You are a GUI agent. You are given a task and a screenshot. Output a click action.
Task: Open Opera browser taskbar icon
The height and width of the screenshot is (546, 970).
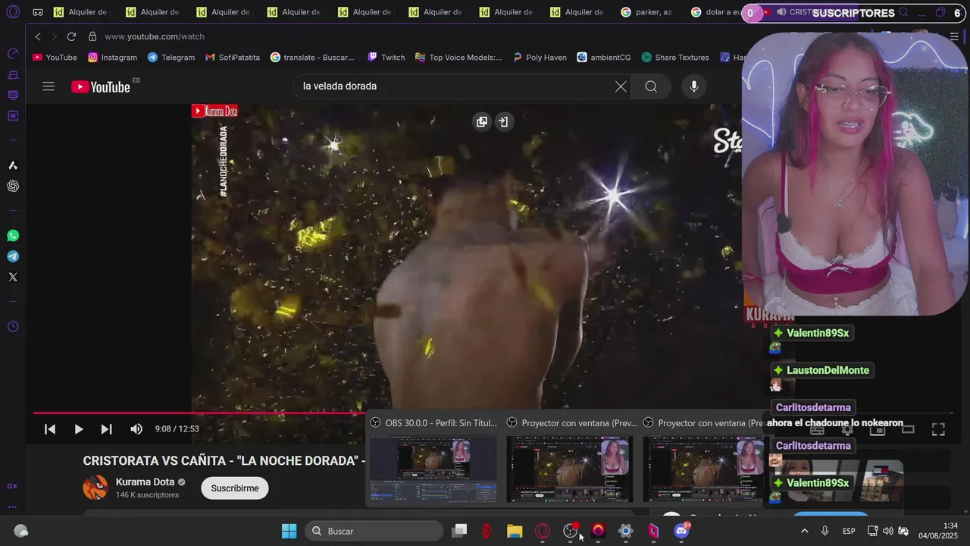pos(543,531)
